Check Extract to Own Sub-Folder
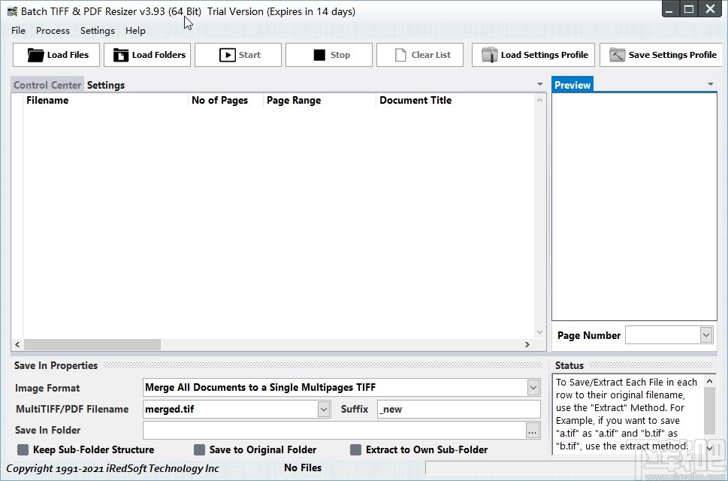The height and width of the screenshot is (481, 728). coord(355,449)
